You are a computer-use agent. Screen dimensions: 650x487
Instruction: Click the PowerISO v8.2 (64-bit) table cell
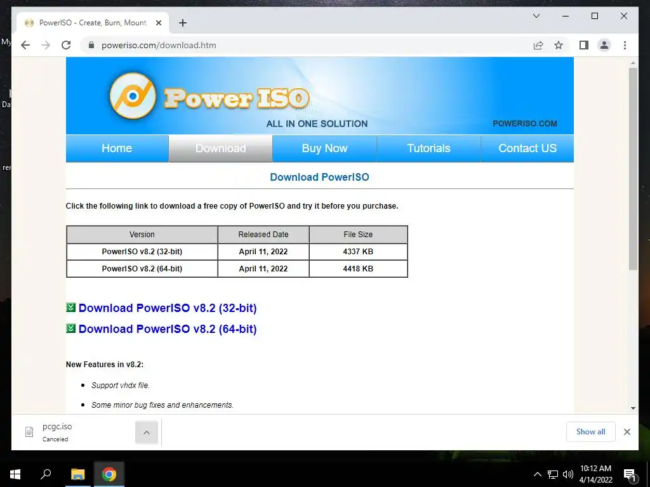142,268
